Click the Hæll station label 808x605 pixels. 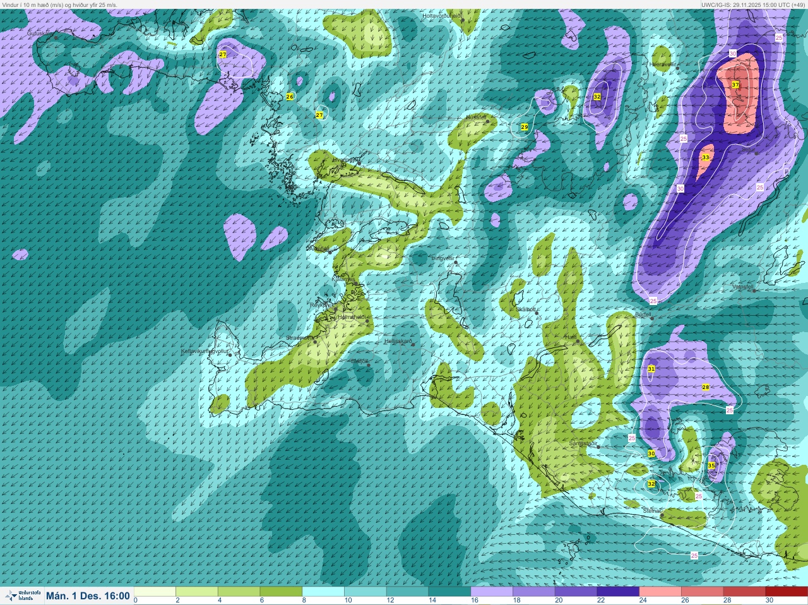tap(571, 338)
